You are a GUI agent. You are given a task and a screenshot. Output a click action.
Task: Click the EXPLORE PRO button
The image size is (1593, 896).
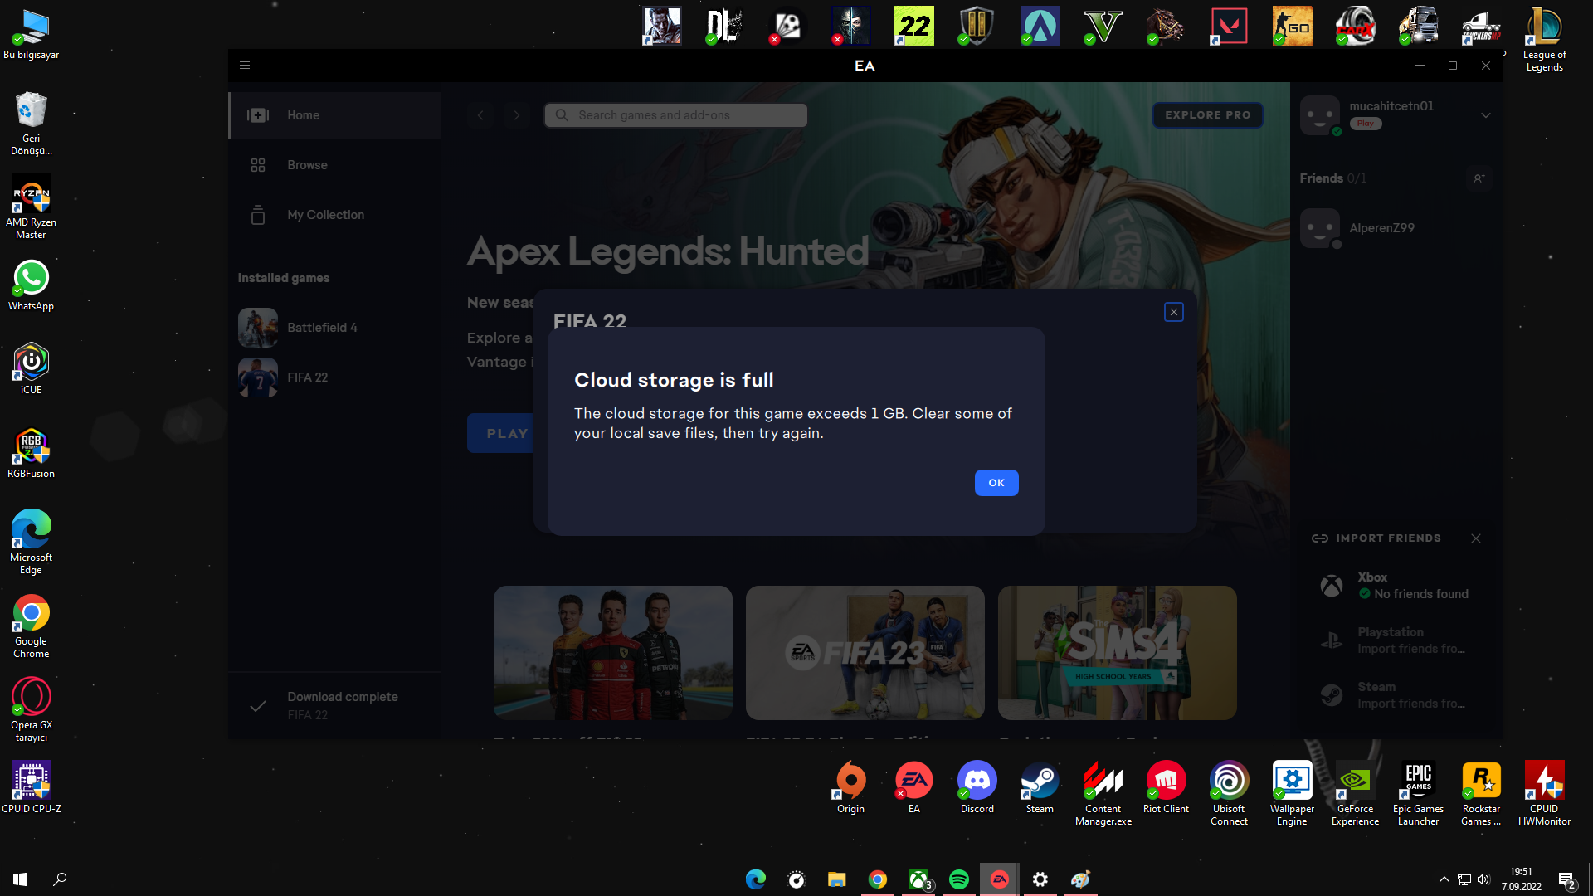1207,115
